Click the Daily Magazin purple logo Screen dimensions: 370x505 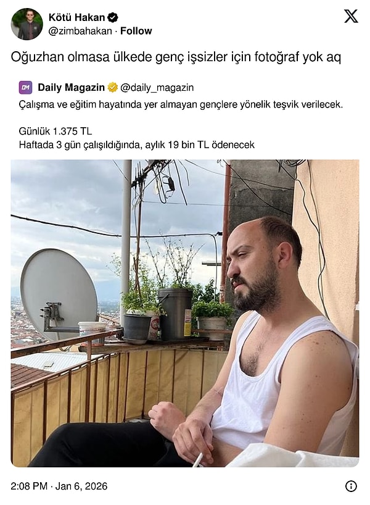[x=25, y=87]
